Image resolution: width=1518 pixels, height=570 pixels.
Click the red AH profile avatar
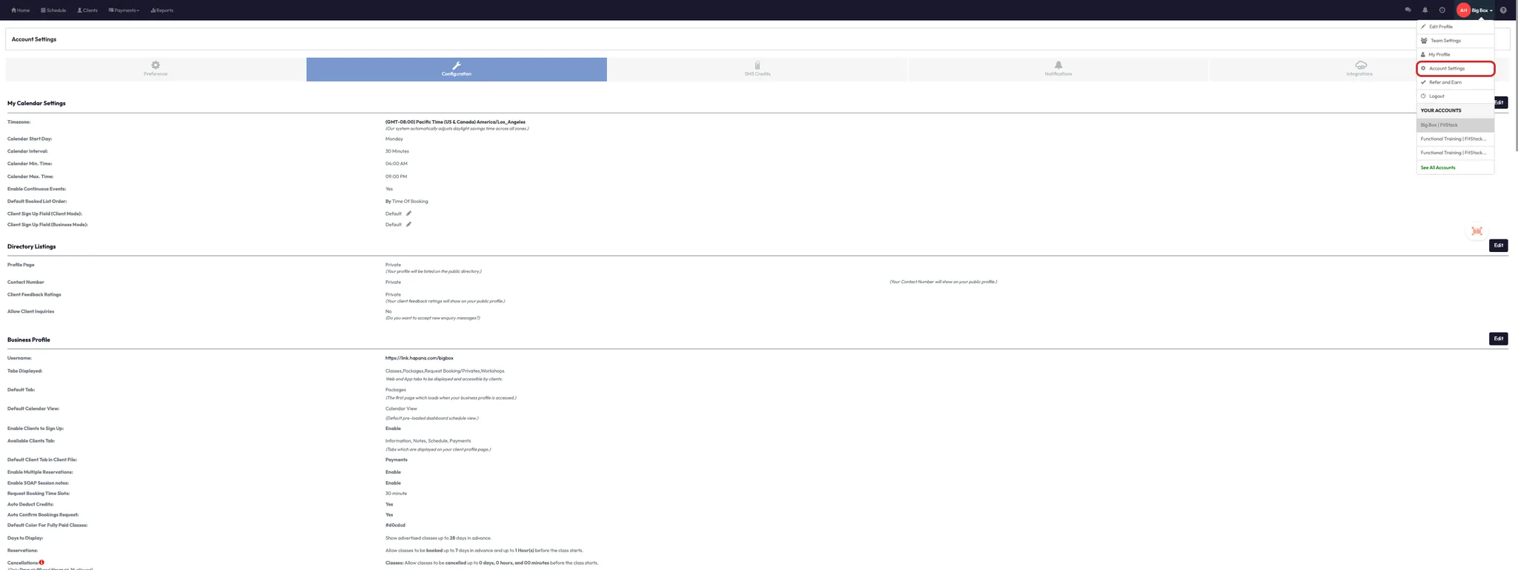[x=1463, y=10]
